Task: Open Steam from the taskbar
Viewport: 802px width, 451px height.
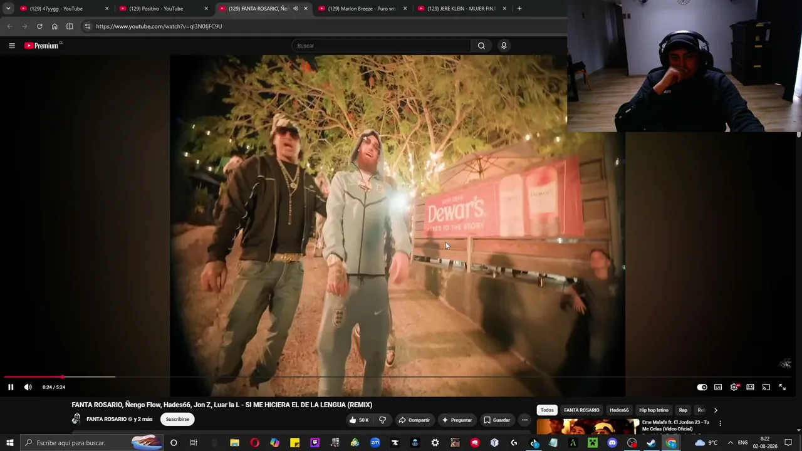Action: (x=651, y=443)
